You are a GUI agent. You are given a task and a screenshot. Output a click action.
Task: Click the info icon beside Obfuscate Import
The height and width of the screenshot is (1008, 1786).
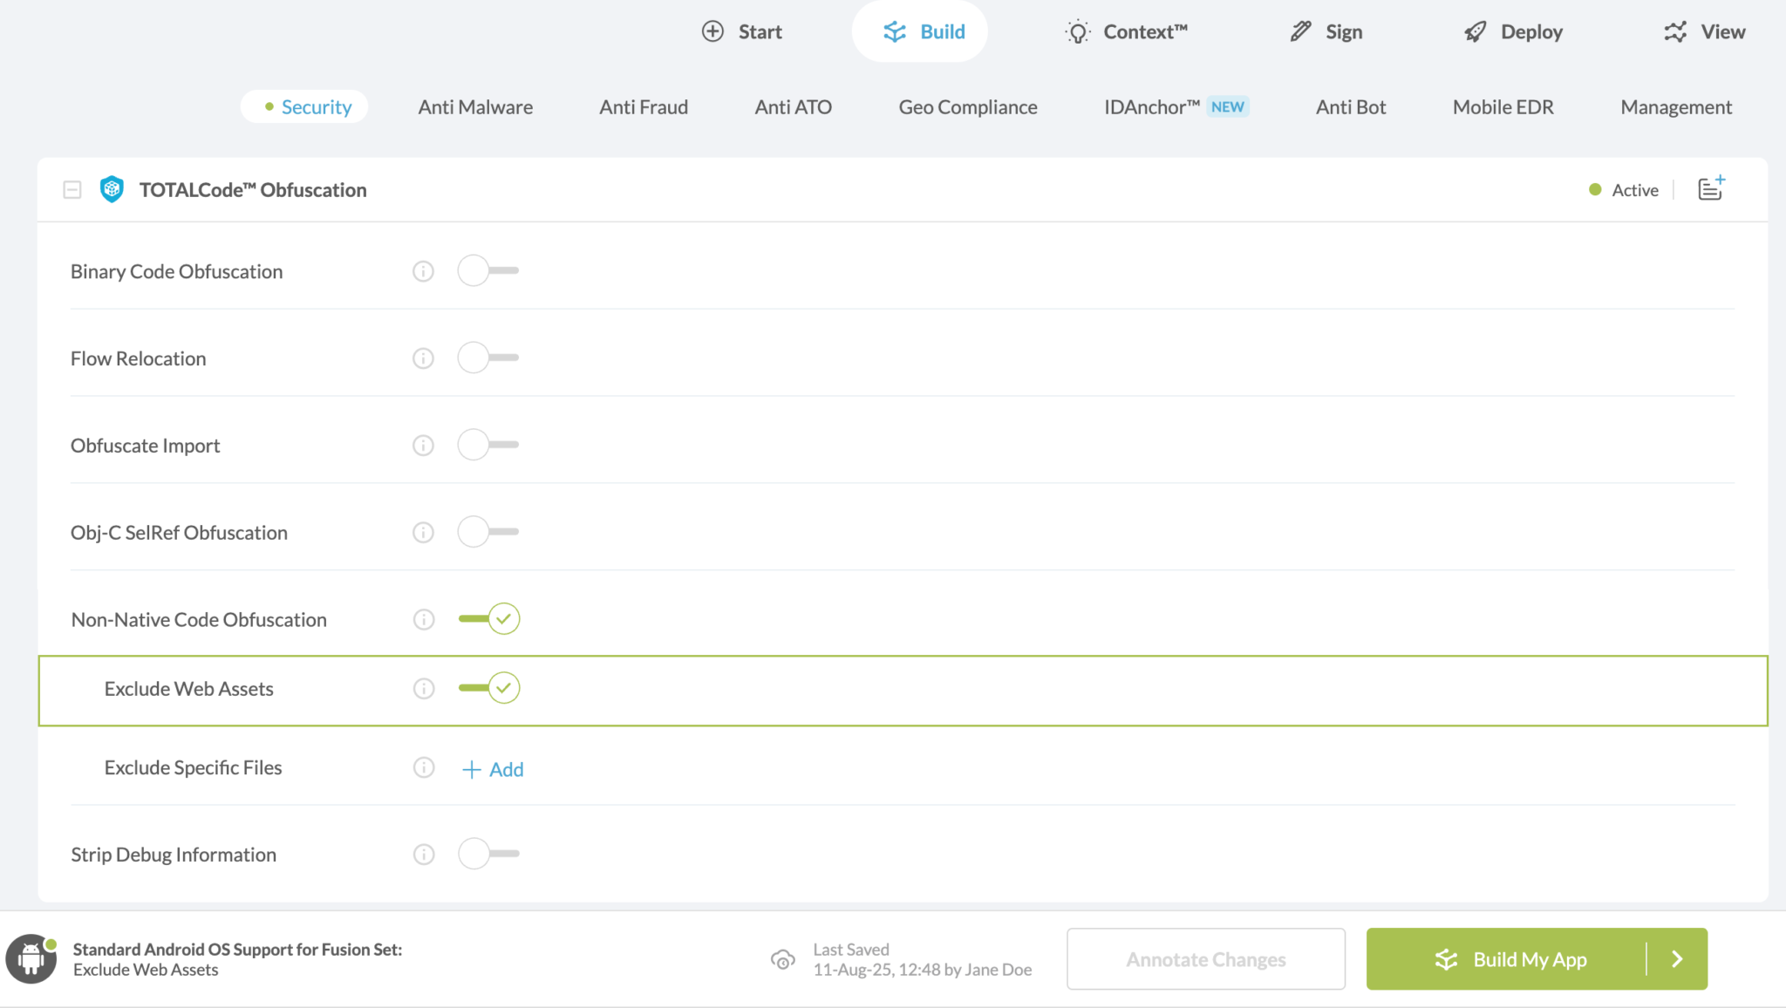[423, 445]
